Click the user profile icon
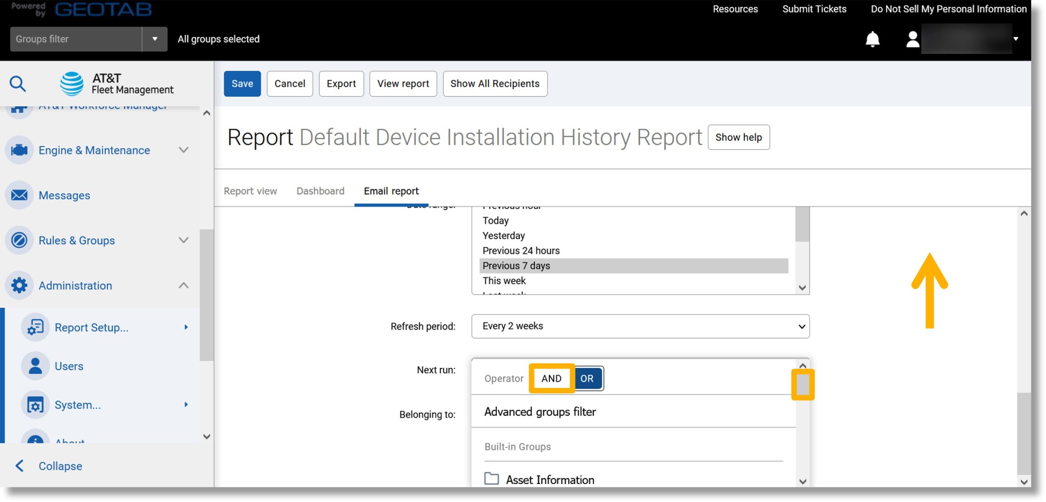 912,39
